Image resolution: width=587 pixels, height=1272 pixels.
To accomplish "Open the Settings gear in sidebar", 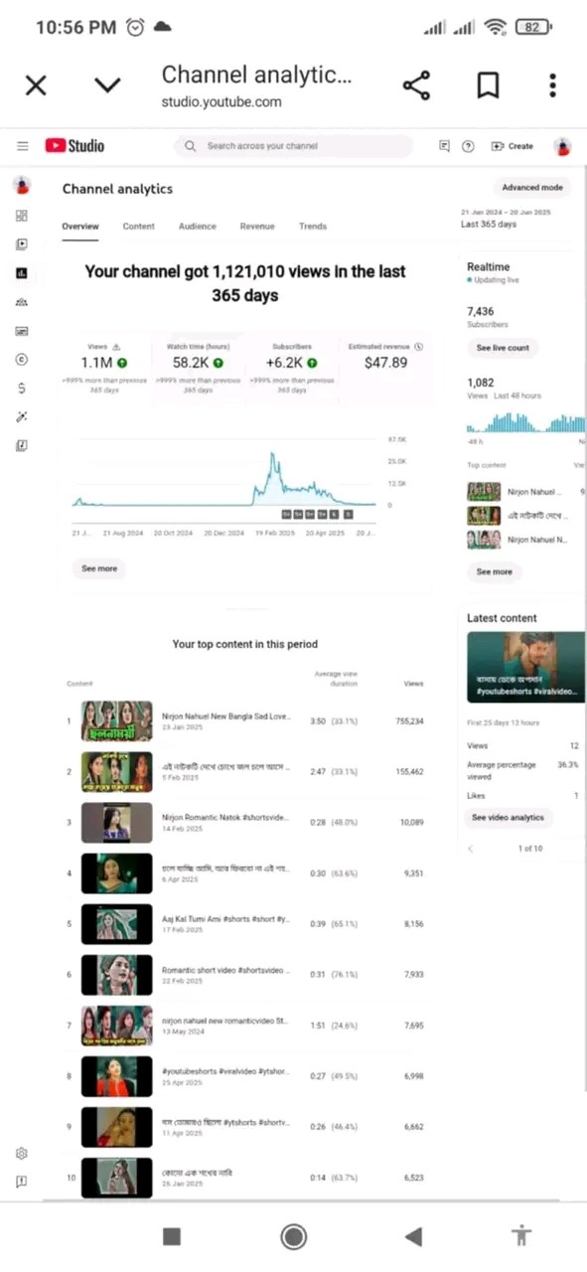I will [x=22, y=1154].
